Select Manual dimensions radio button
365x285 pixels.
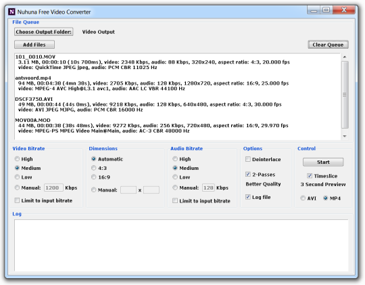click(93, 190)
